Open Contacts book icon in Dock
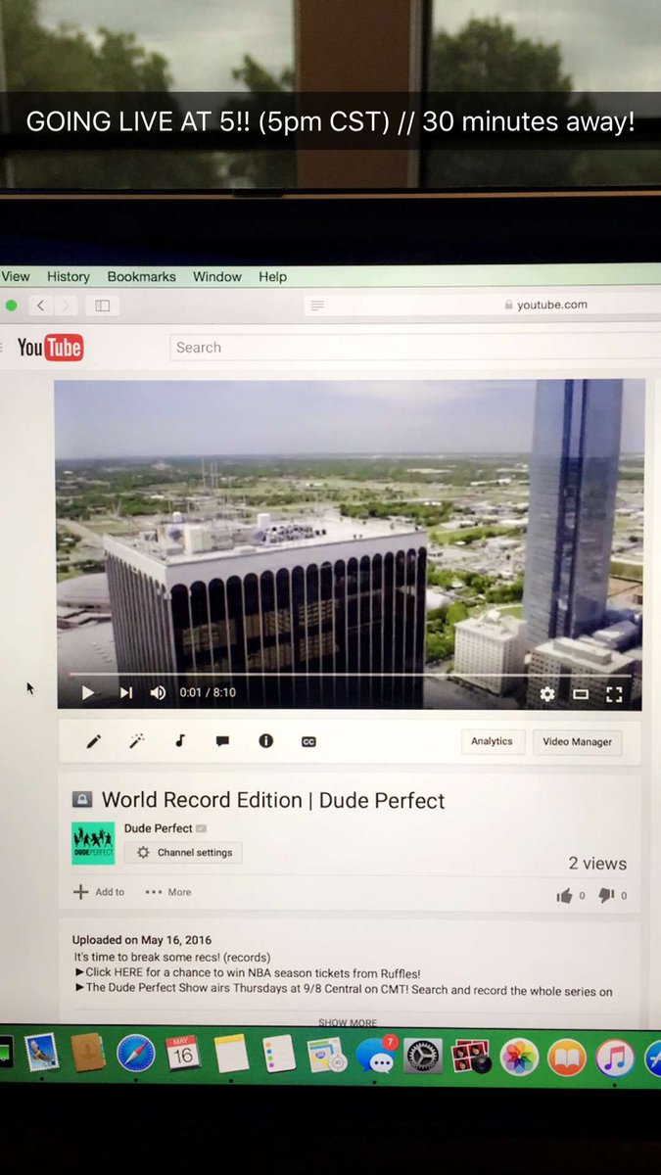Image resolution: width=661 pixels, height=1175 pixels. (x=88, y=1055)
